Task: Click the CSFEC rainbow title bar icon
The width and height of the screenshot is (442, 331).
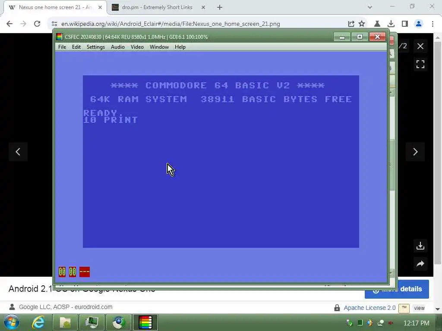Action: coord(60,37)
